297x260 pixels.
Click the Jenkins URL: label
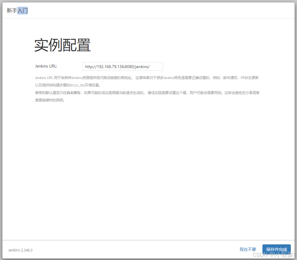click(x=46, y=66)
